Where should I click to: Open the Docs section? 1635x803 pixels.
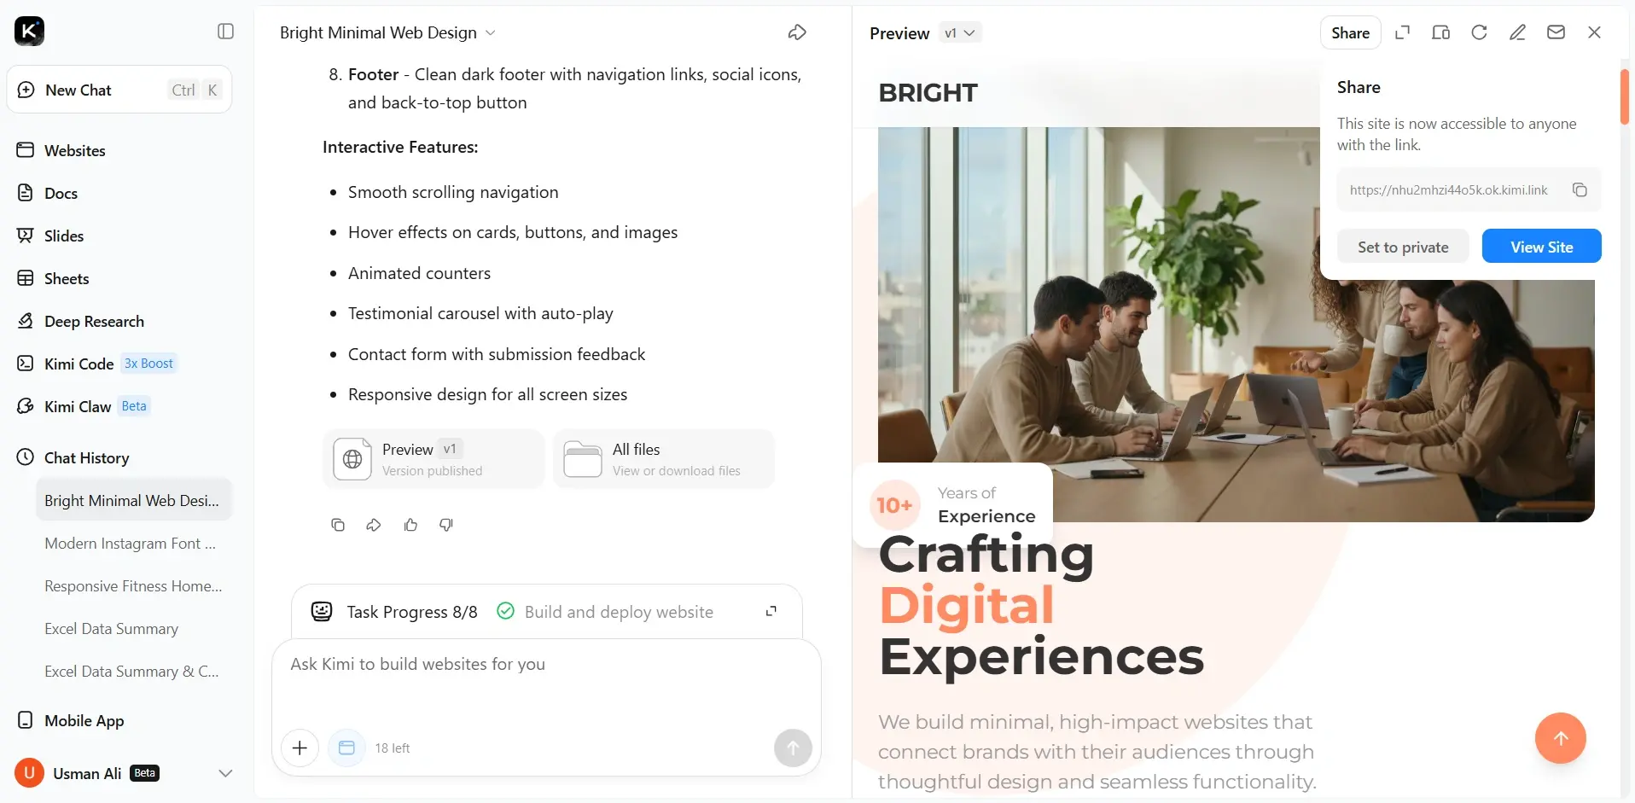tap(61, 193)
